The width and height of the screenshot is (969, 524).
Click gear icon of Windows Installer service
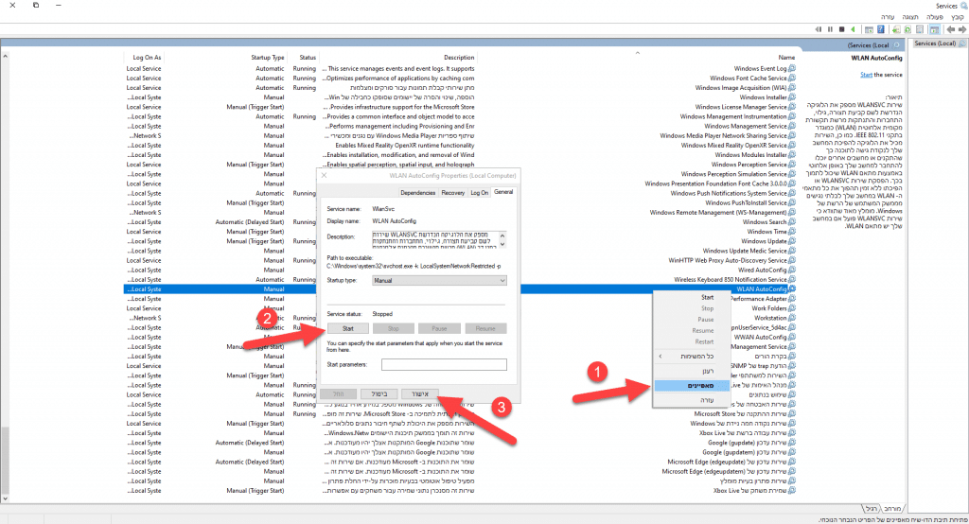pos(792,97)
